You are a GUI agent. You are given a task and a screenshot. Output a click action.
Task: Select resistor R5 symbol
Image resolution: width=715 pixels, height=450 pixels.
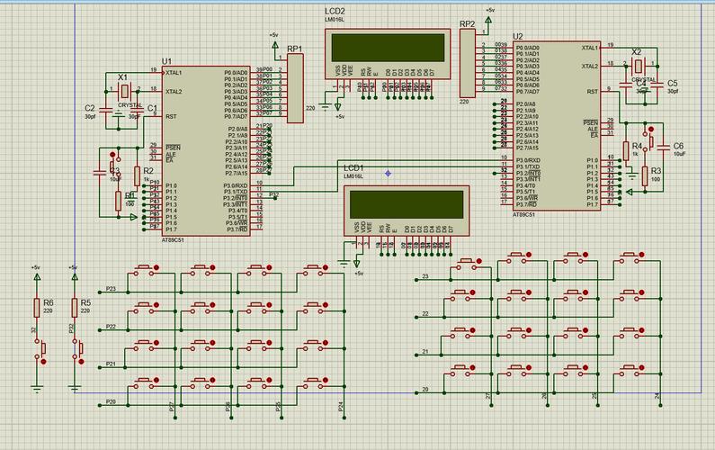pyautogui.click(x=75, y=308)
